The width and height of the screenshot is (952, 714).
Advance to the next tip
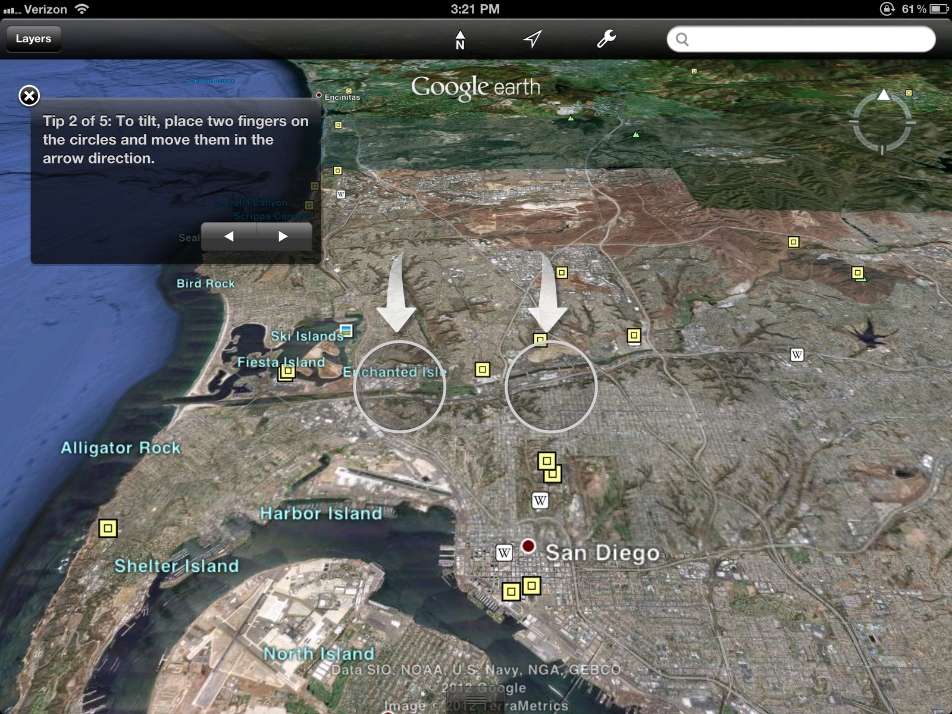pos(284,236)
